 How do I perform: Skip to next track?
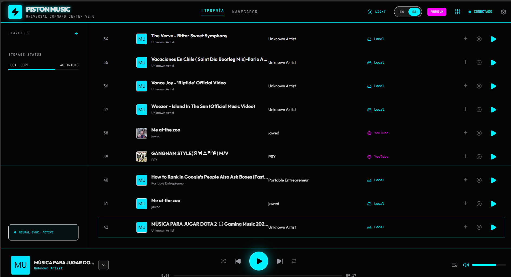pyautogui.click(x=280, y=261)
